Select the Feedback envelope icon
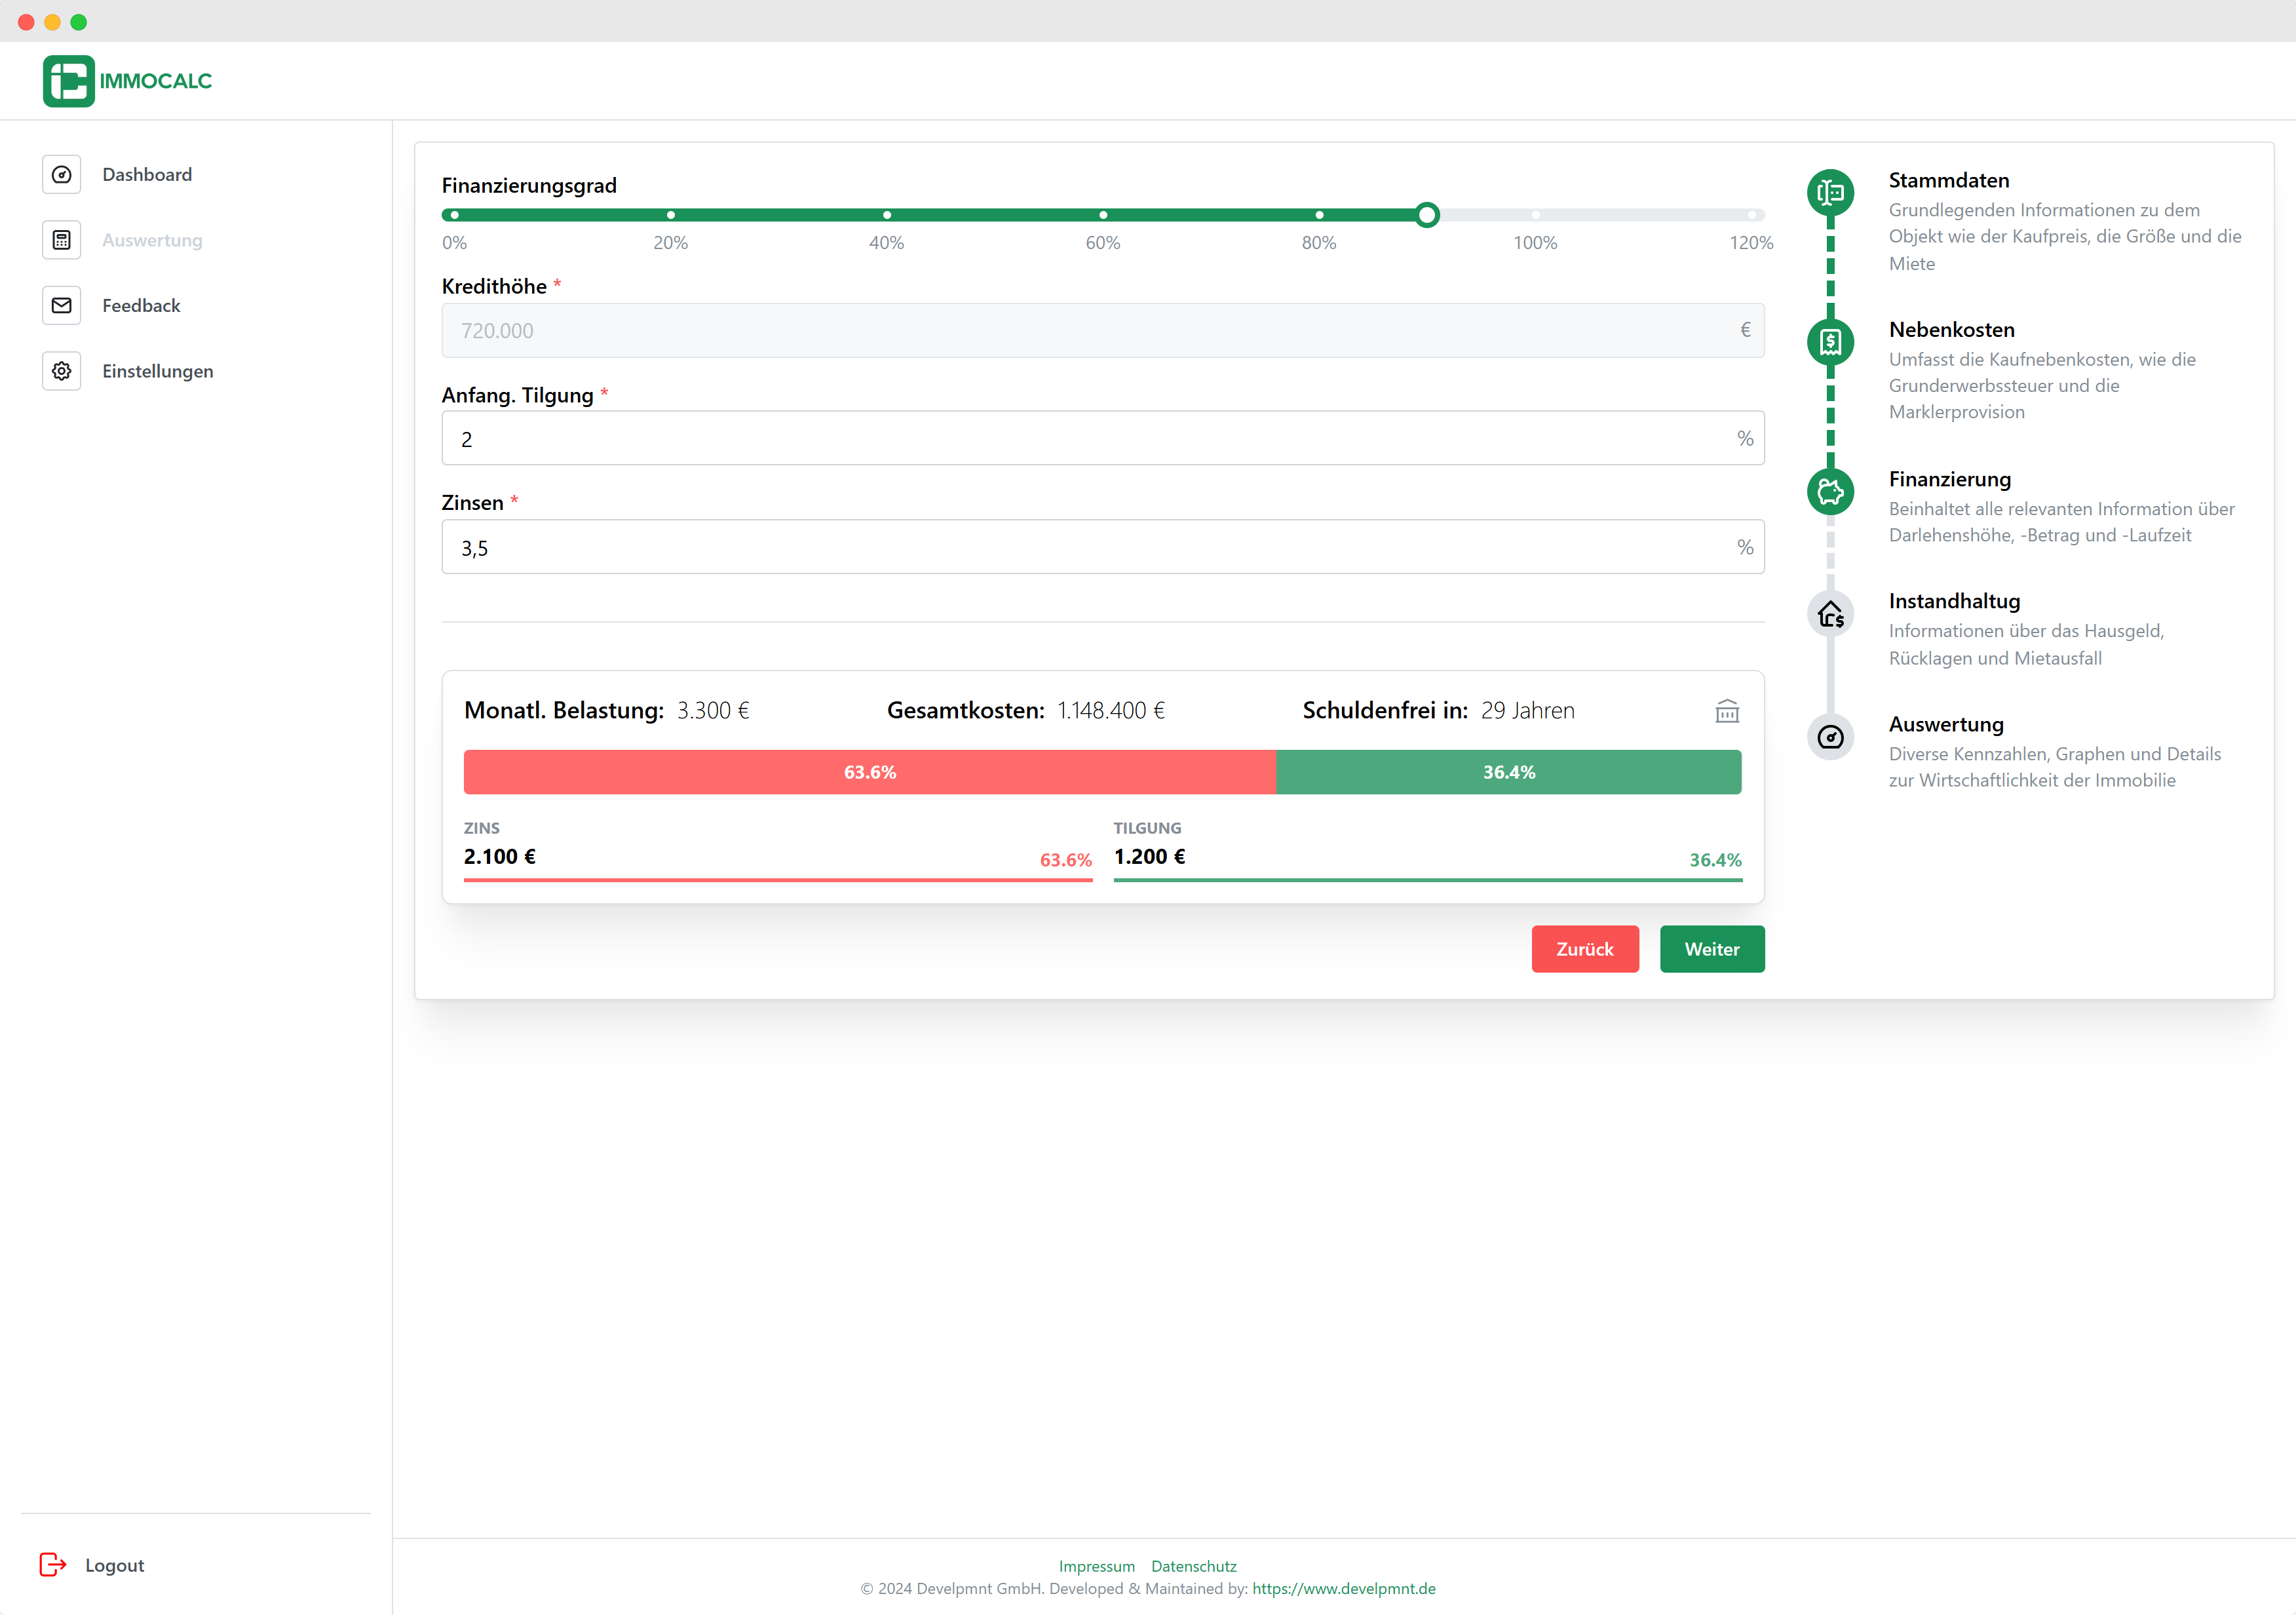This screenshot has height=1615, width=2296. coord(61,305)
